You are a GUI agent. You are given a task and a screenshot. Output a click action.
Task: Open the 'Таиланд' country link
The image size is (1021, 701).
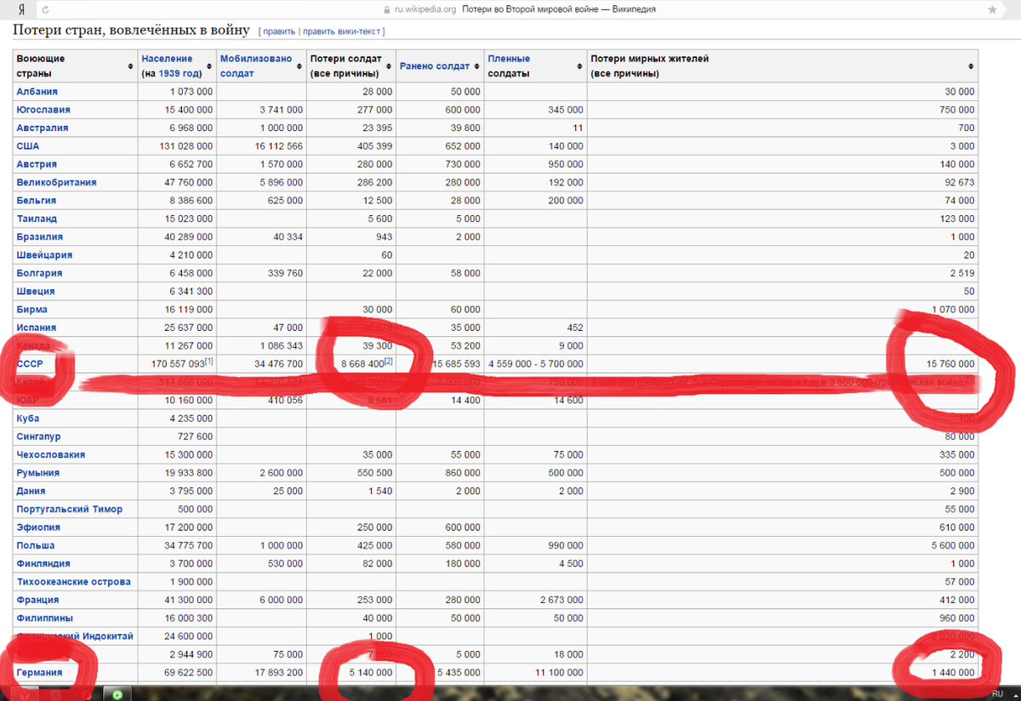(x=37, y=219)
